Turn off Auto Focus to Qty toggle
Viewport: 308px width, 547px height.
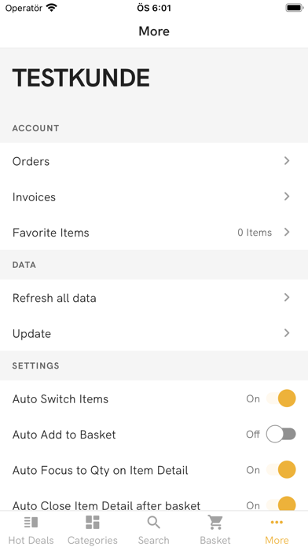[x=281, y=470]
